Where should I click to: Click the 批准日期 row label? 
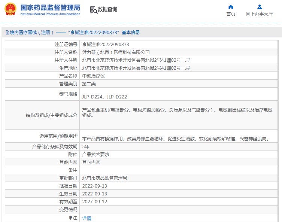click(68, 186)
